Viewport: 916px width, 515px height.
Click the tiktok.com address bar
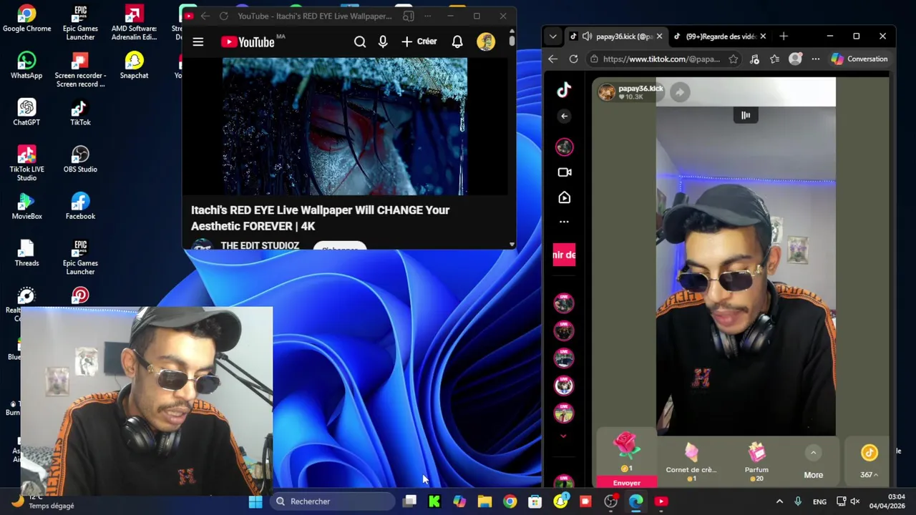(x=661, y=59)
